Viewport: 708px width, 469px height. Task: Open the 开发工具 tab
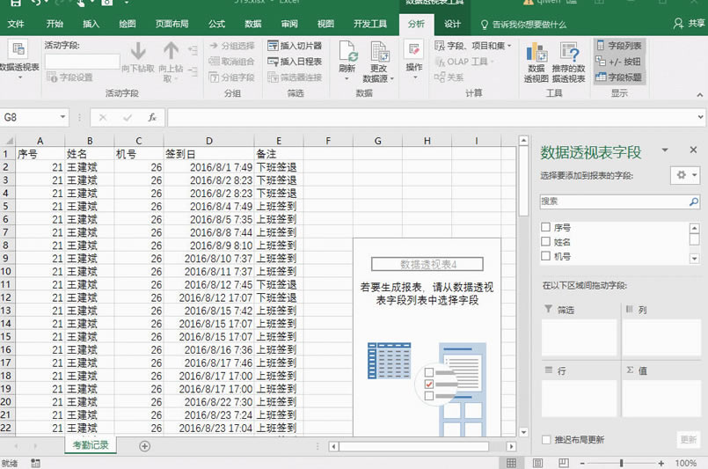click(x=369, y=24)
